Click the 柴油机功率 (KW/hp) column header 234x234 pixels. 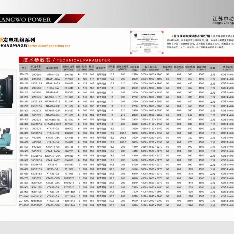tap(68, 68)
